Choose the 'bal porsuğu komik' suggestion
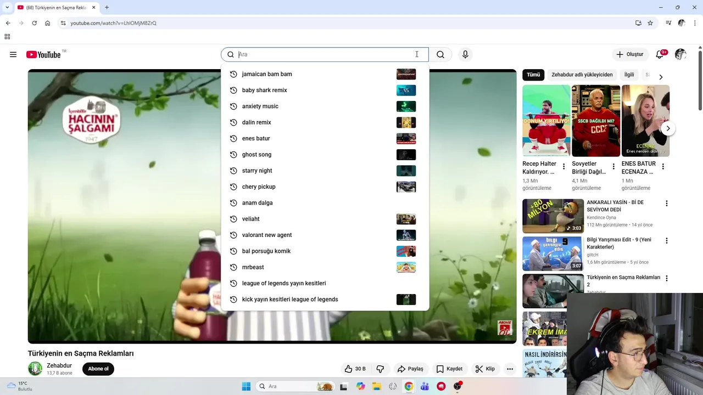703x395 pixels. pyautogui.click(x=325, y=251)
